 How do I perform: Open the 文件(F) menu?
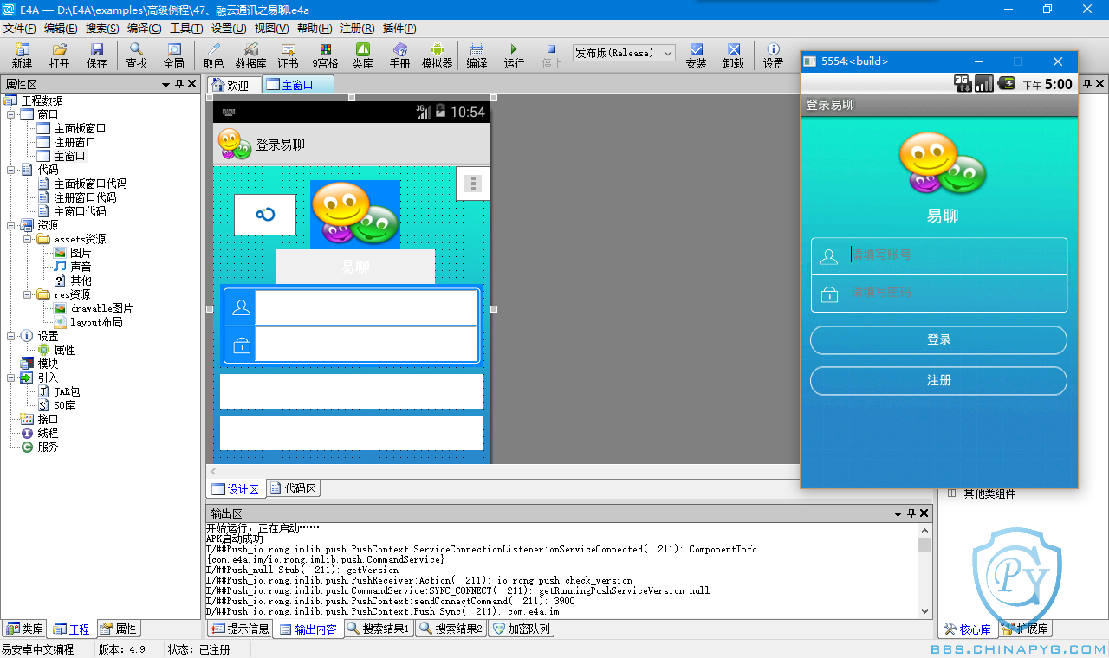pyautogui.click(x=20, y=29)
